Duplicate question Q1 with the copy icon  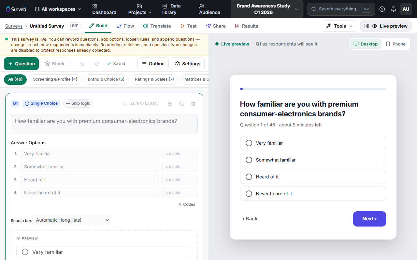(x=181, y=104)
